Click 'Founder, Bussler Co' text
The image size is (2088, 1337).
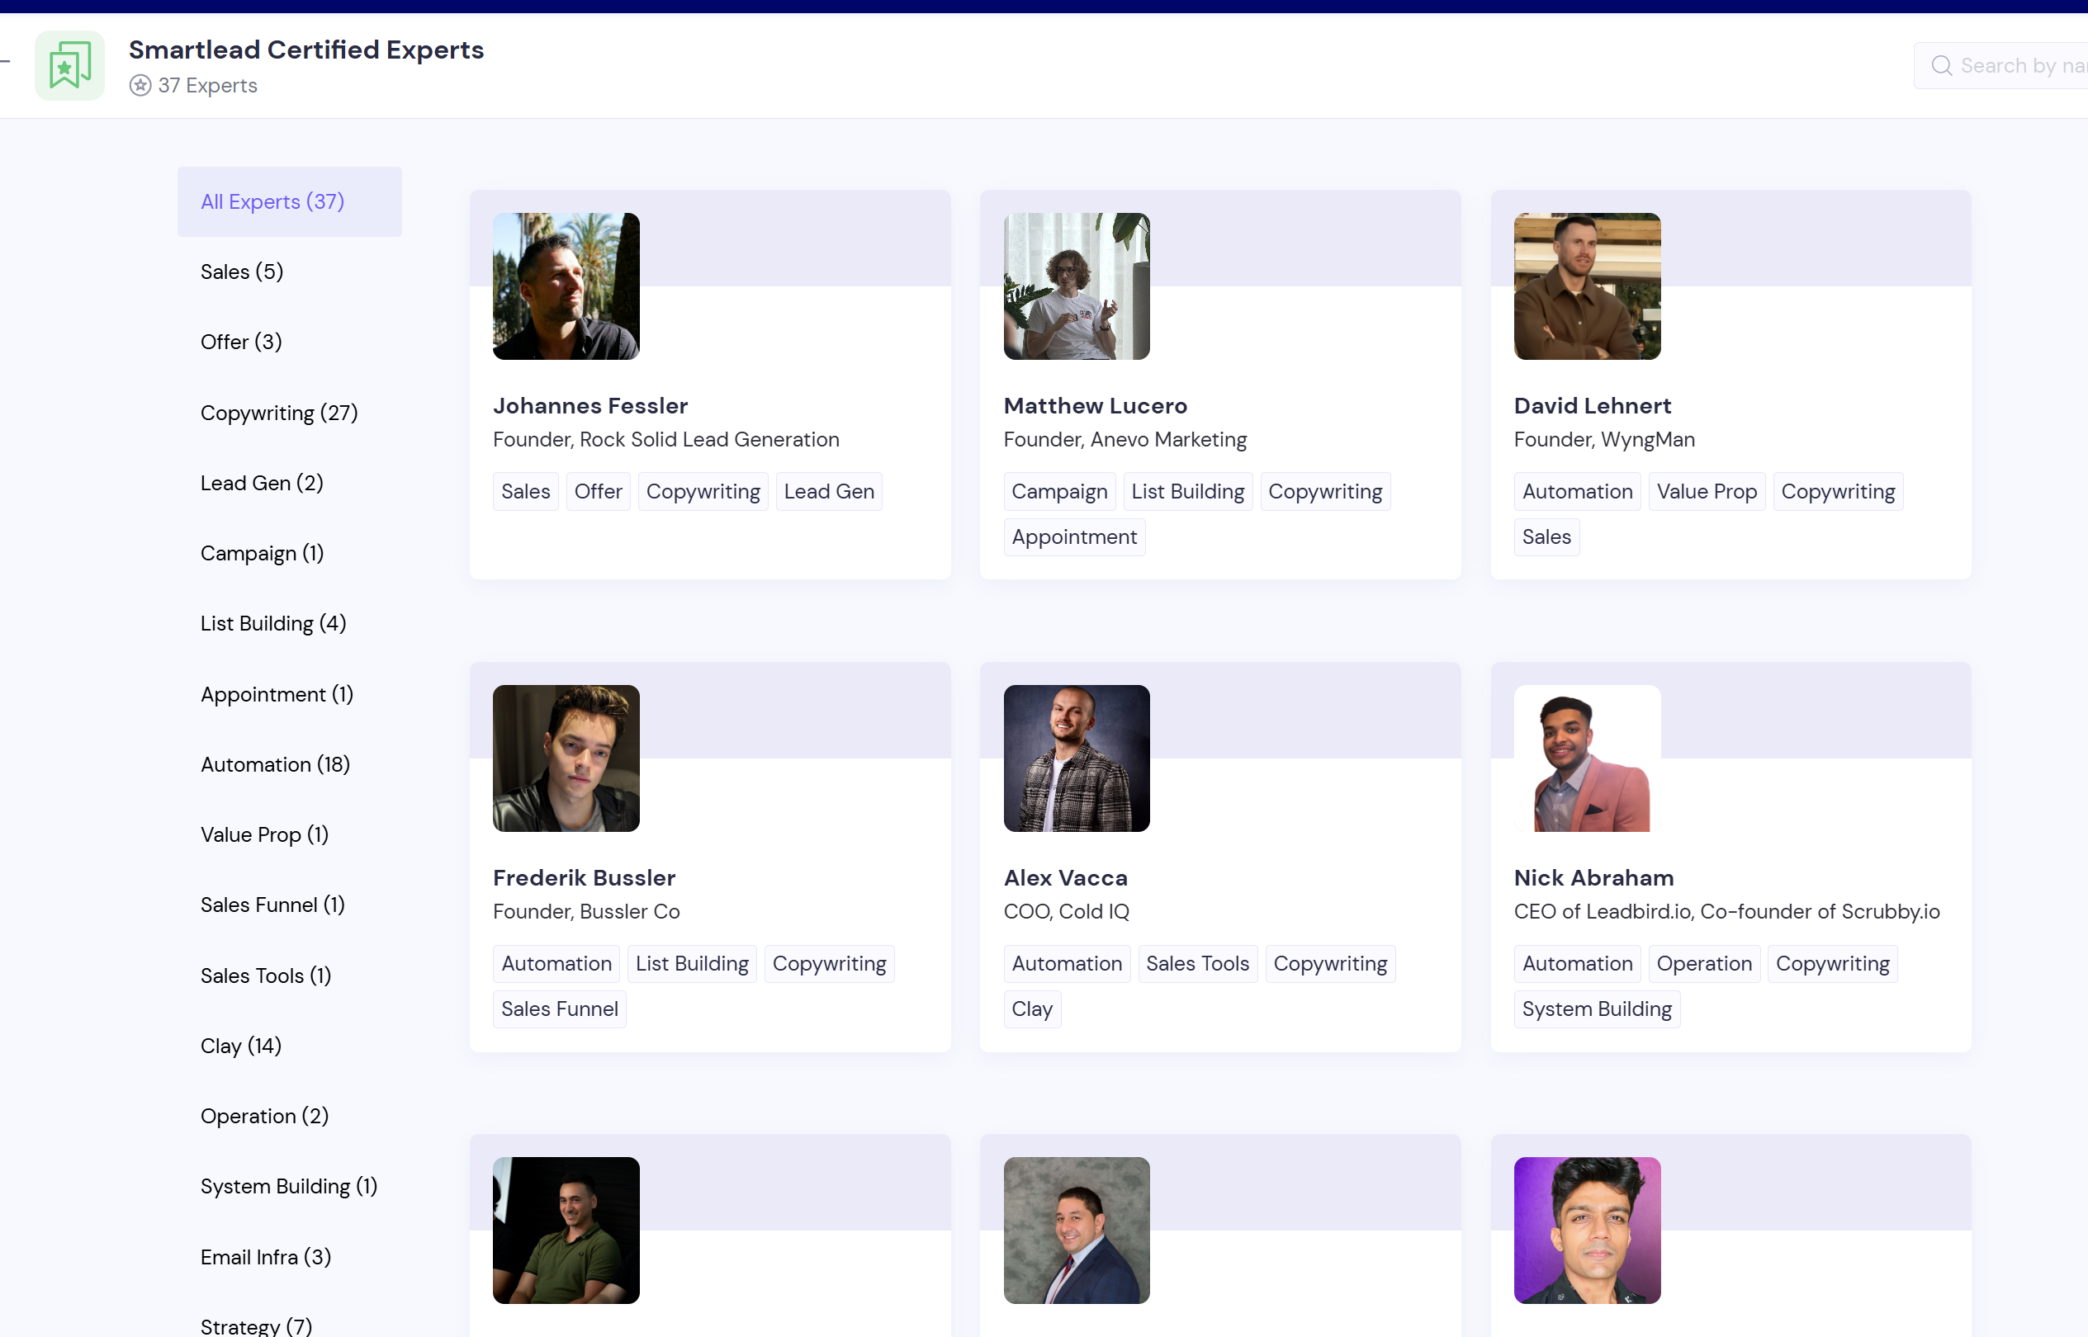586,912
